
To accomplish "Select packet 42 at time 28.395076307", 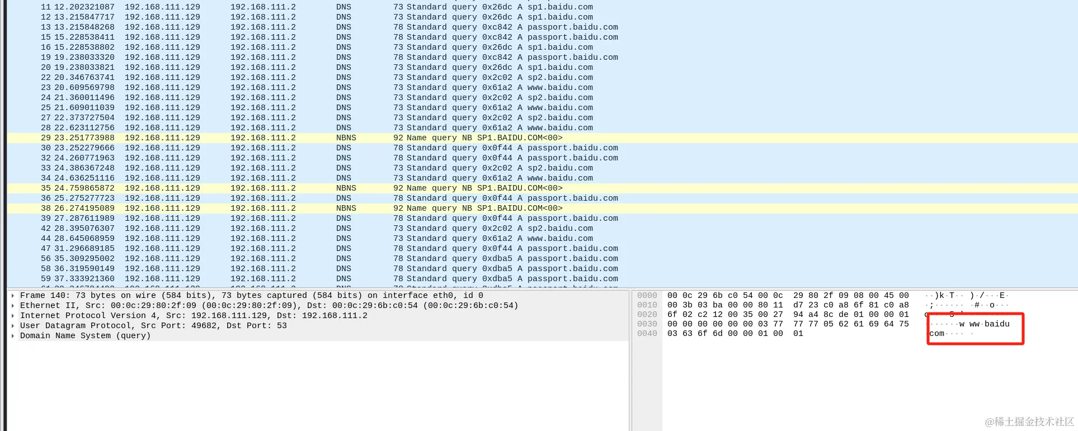I will [543, 229].
